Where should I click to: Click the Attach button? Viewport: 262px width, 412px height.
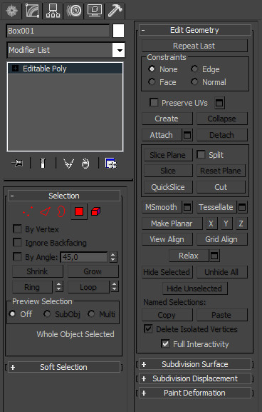click(x=162, y=135)
